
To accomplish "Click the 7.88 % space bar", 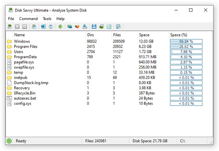I will tap(186, 52).
